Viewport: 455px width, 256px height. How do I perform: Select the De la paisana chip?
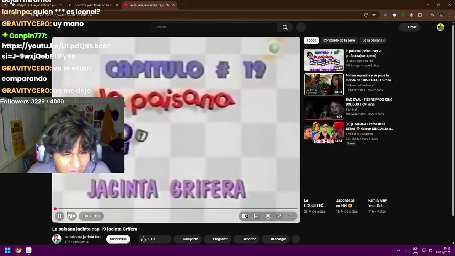pyautogui.click(x=374, y=40)
